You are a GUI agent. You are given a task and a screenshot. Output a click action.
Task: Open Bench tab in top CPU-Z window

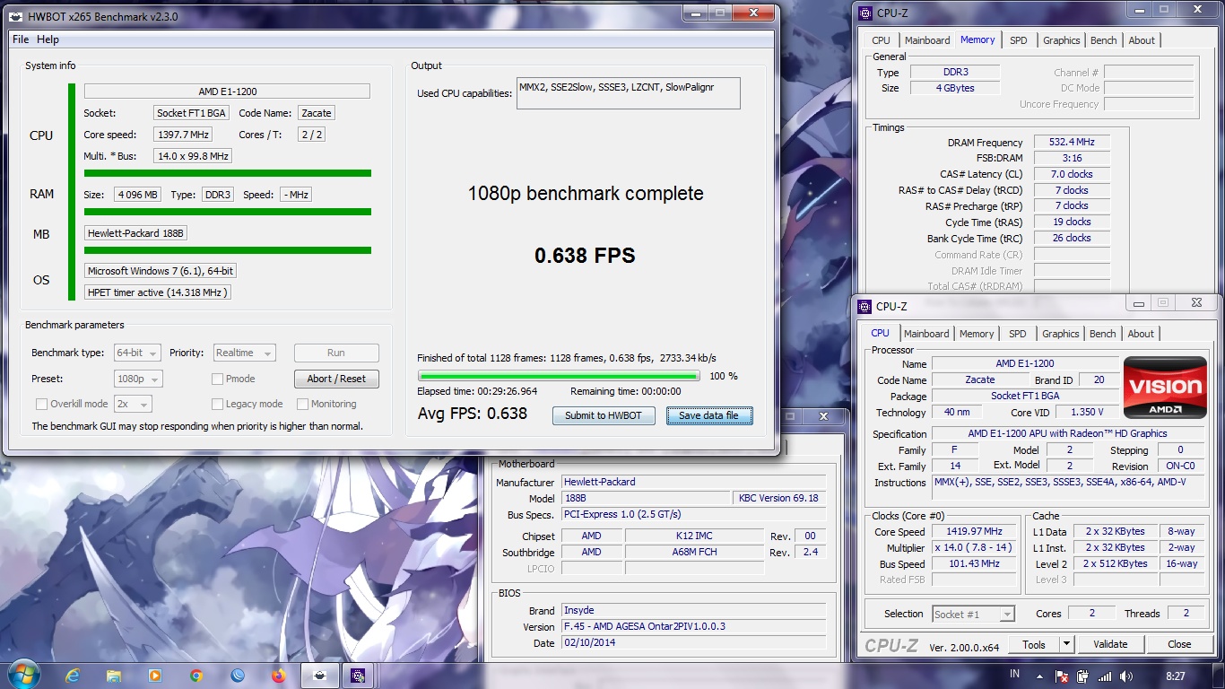click(1104, 40)
